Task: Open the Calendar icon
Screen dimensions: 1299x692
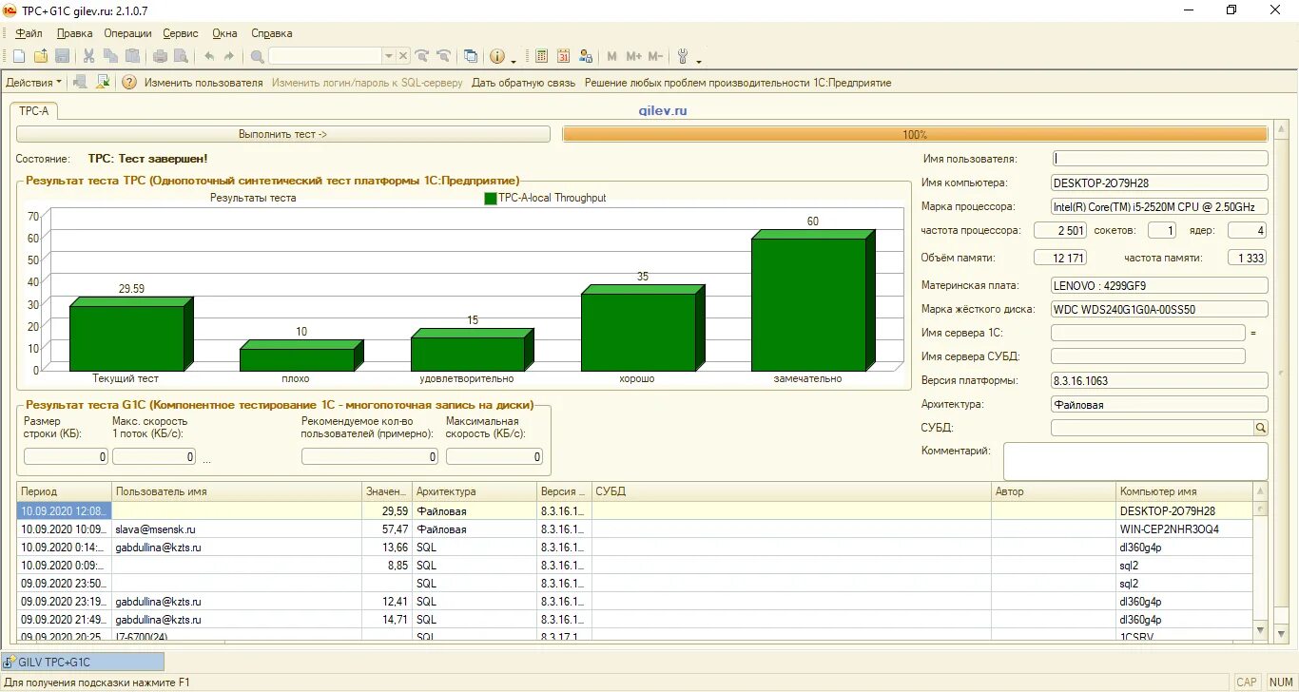Action: click(564, 56)
